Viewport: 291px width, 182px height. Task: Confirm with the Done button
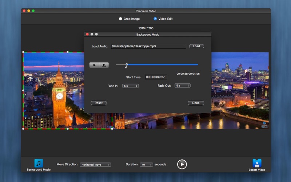coord(196,103)
